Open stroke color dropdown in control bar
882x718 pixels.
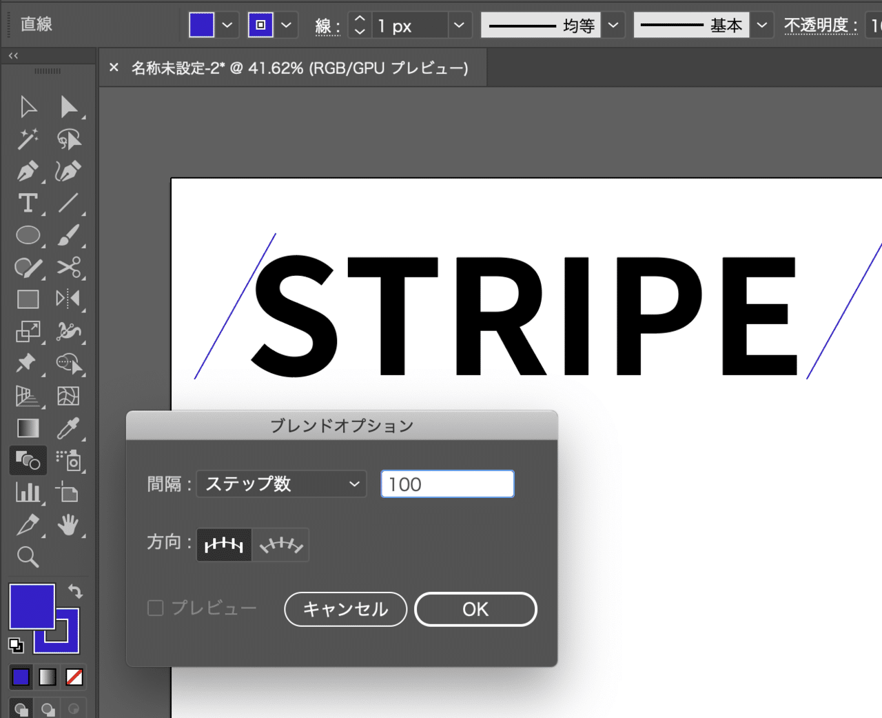click(x=287, y=26)
